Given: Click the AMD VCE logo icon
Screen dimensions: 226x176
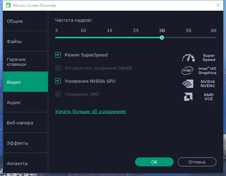Looking at the screenshot, I should pos(188,97).
